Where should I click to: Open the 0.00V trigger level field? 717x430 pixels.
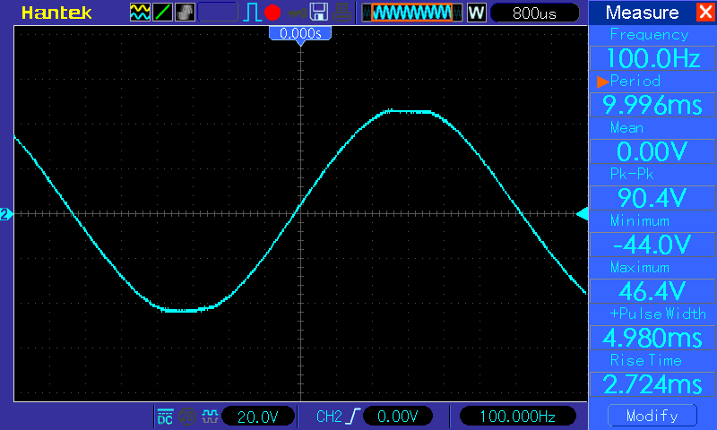tap(397, 417)
